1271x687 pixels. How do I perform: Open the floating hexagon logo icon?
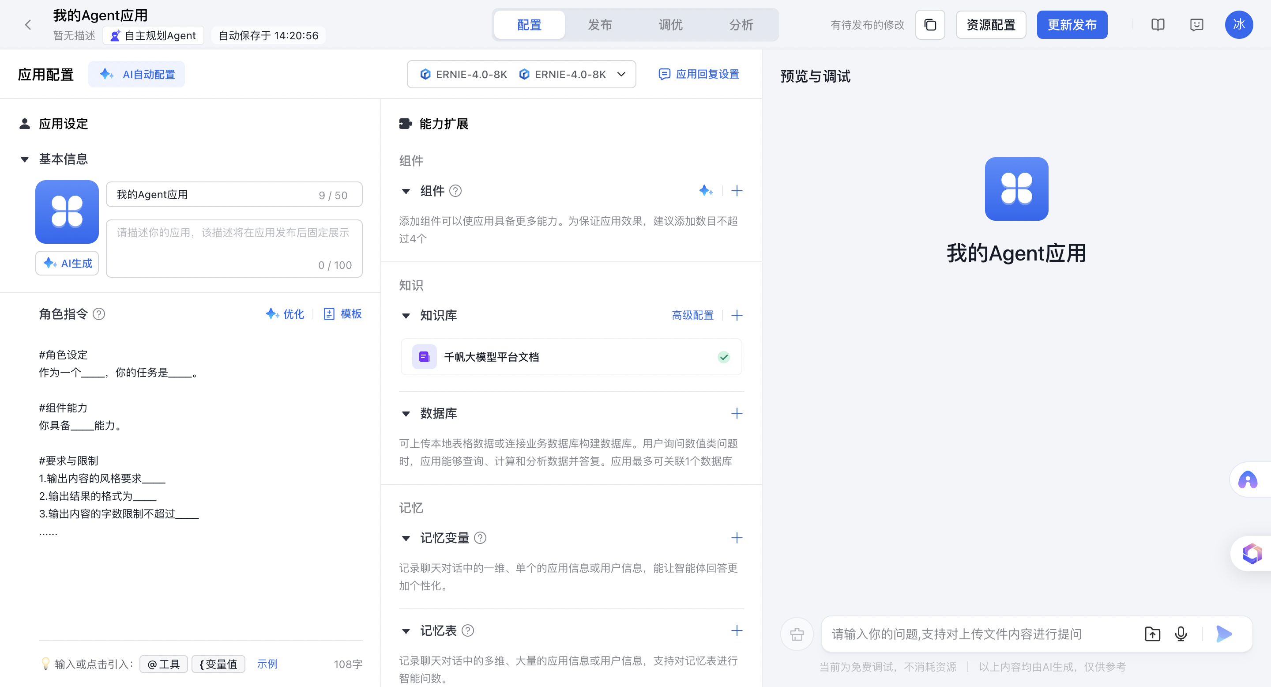(1251, 554)
